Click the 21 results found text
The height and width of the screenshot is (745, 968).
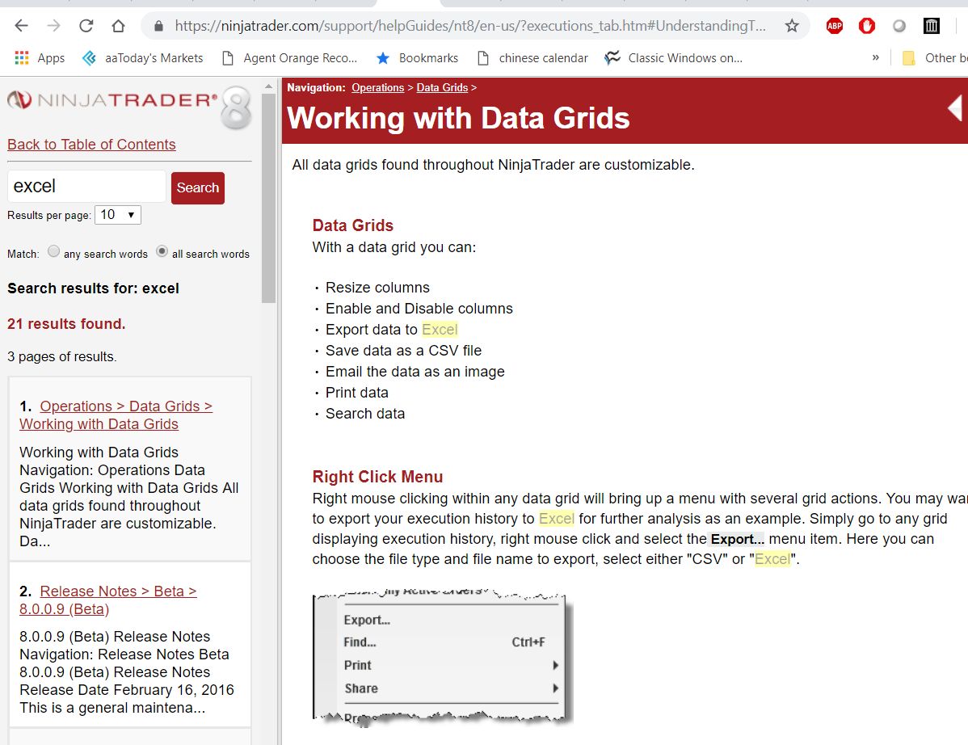click(x=66, y=324)
